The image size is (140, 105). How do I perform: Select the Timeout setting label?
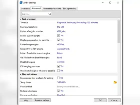tap(24, 22)
